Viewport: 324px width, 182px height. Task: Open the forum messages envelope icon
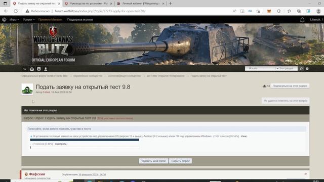[32, 69]
